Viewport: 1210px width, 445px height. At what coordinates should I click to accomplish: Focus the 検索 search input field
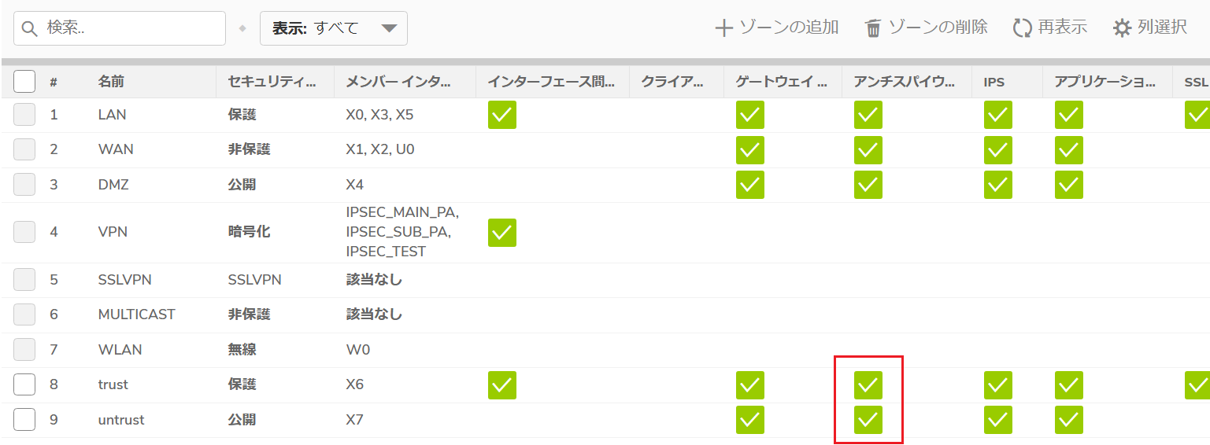point(120,28)
